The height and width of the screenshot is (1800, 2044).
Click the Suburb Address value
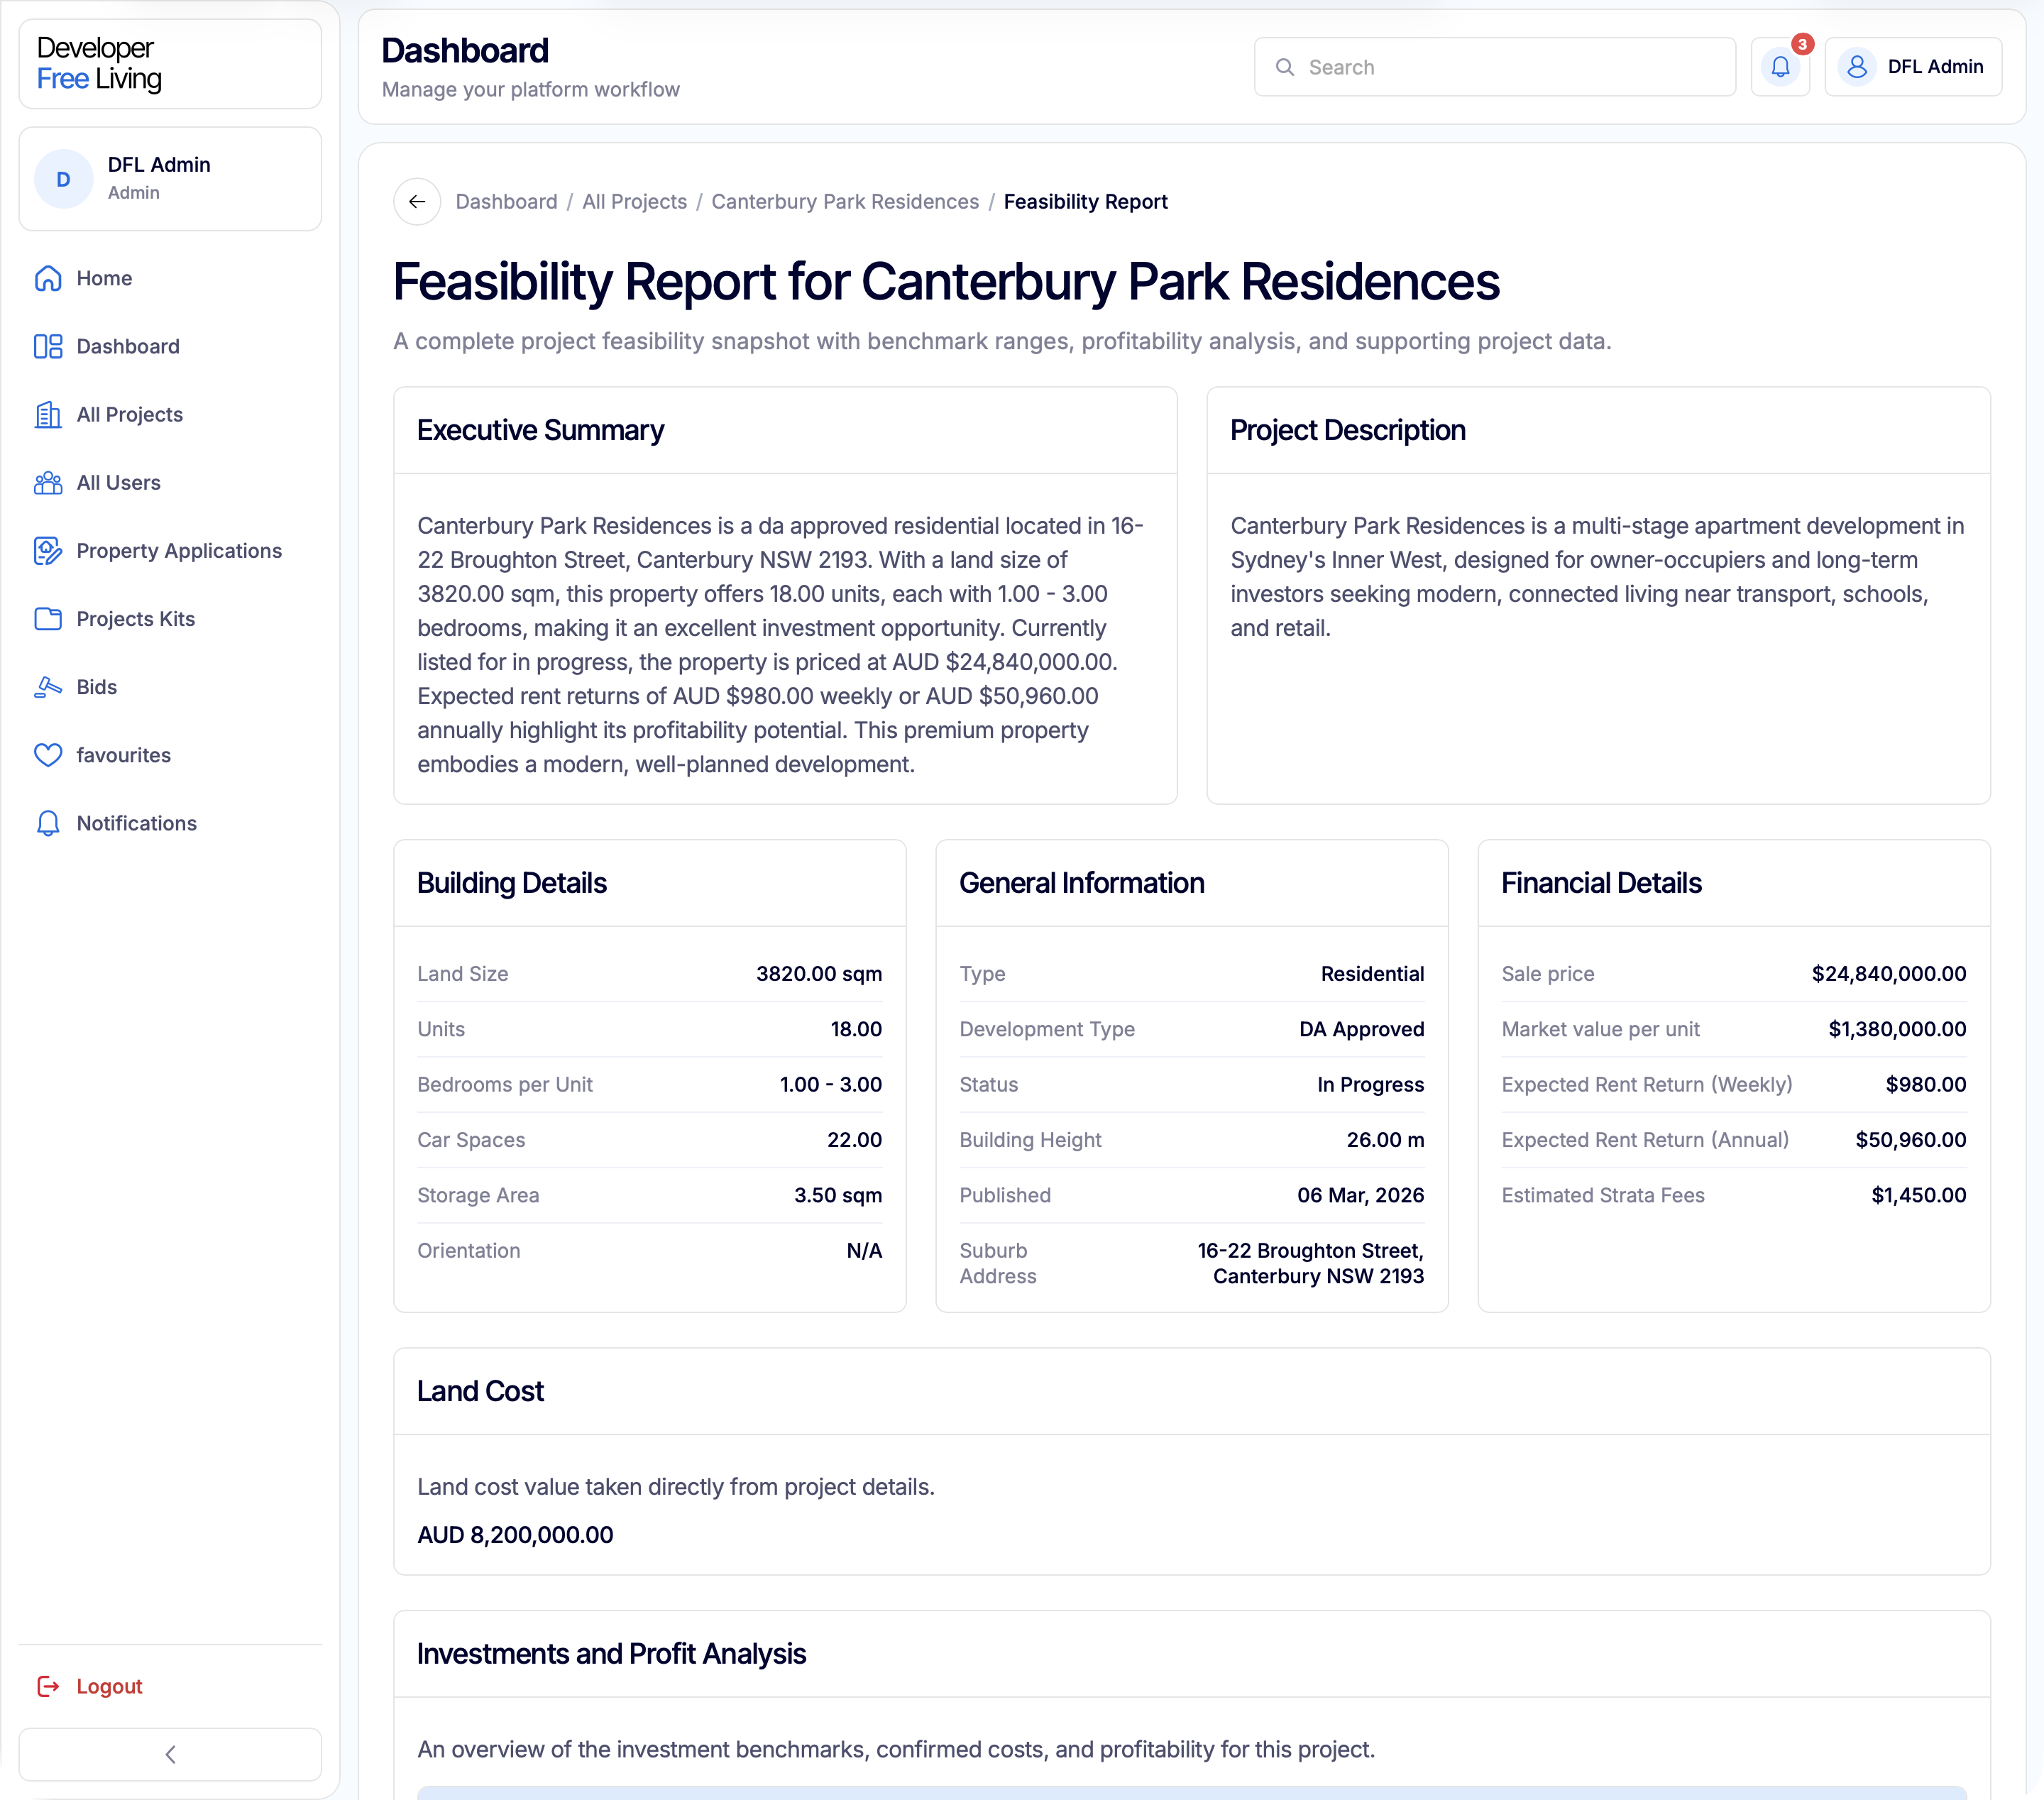click(1310, 1264)
